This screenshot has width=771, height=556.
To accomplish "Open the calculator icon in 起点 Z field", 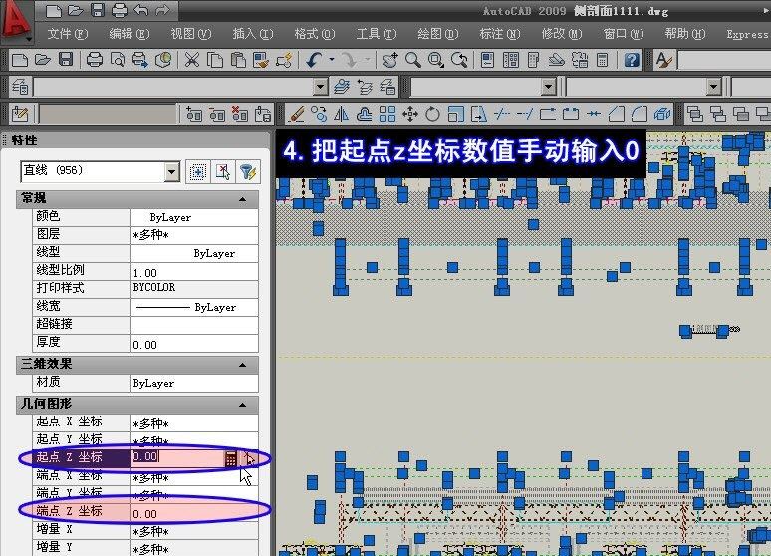I will pyautogui.click(x=231, y=458).
